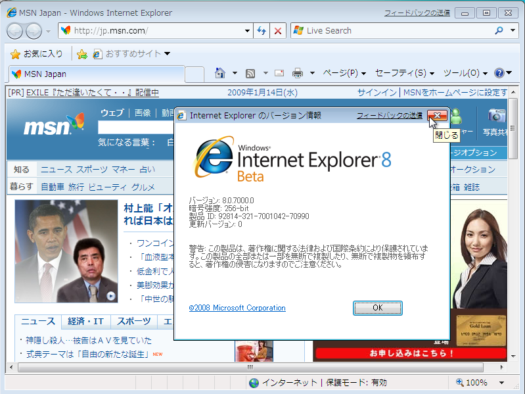Open the セーフティ(S) menu
This screenshot has width=525, height=394.
tap(405, 73)
